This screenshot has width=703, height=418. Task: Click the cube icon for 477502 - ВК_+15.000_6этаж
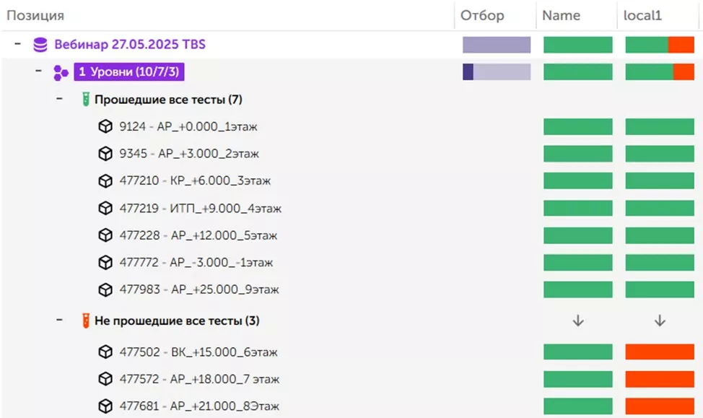click(x=105, y=352)
